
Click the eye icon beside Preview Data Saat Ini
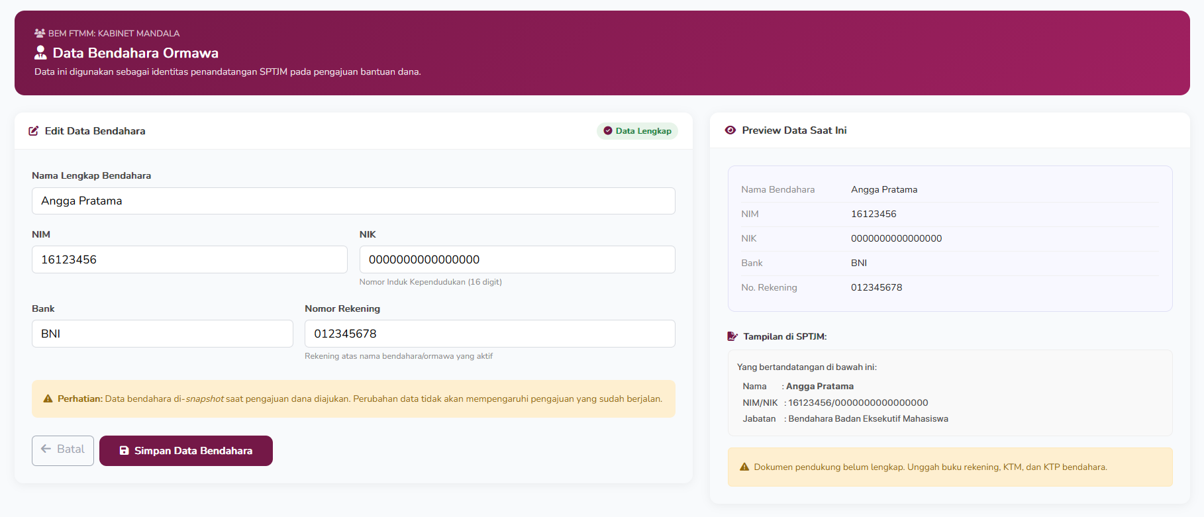click(730, 130)
